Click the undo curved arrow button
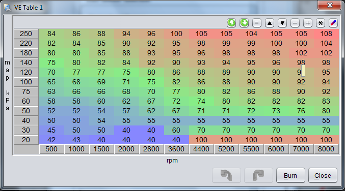 pos(226,175)
